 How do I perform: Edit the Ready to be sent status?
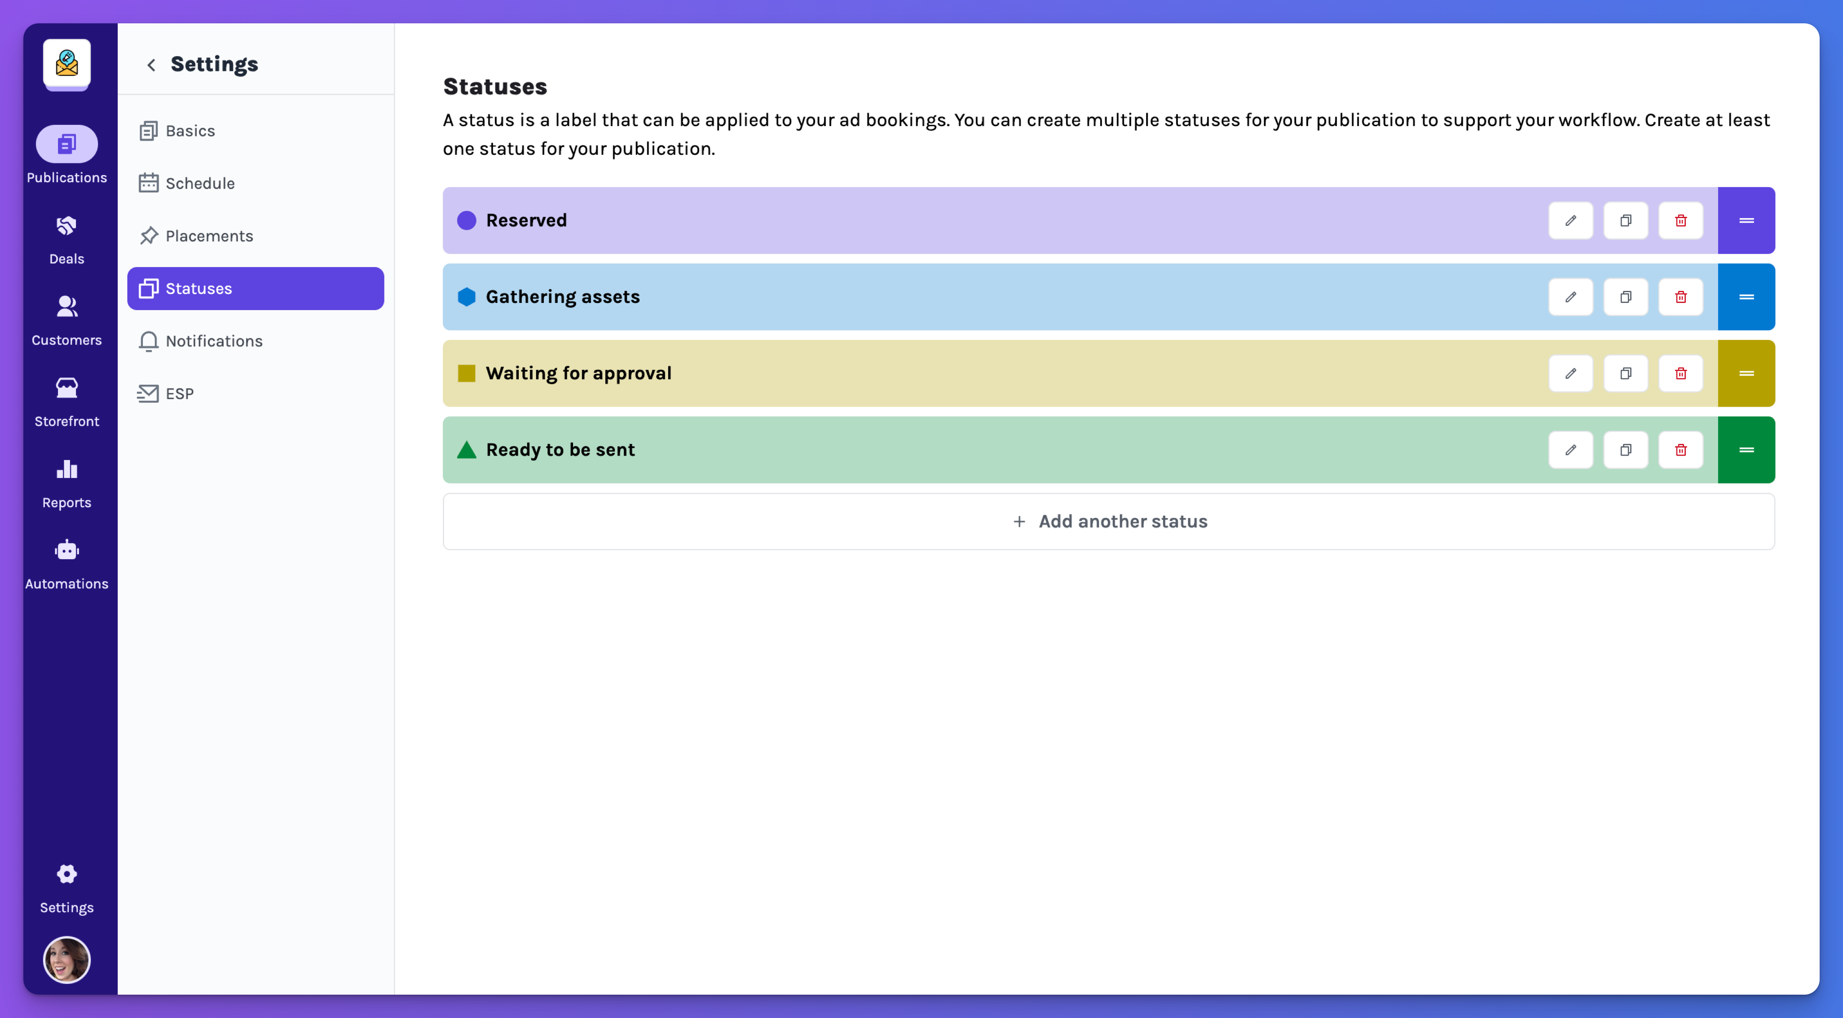click(1570, 450)
